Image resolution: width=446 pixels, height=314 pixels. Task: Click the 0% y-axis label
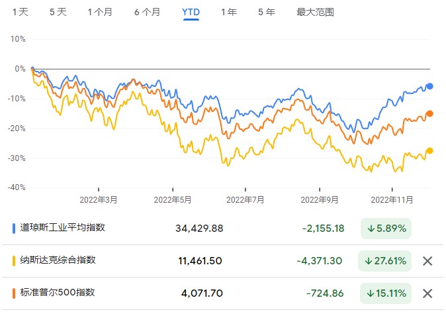coord(21,69)
